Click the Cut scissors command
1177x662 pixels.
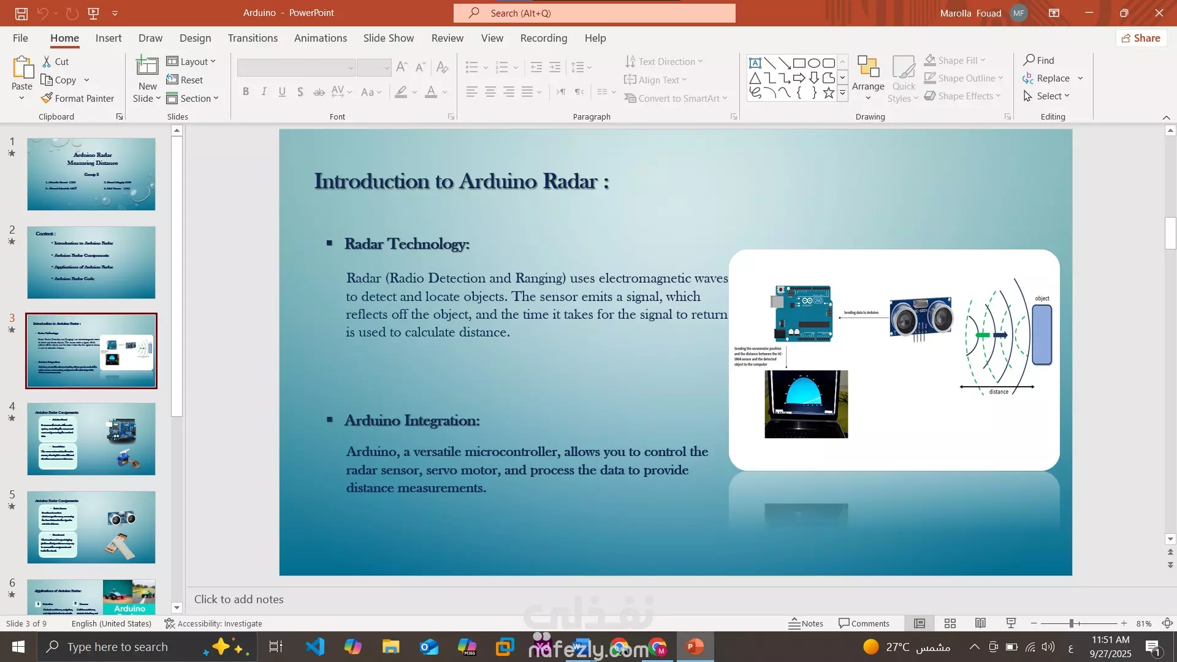(x=55, y=61)
